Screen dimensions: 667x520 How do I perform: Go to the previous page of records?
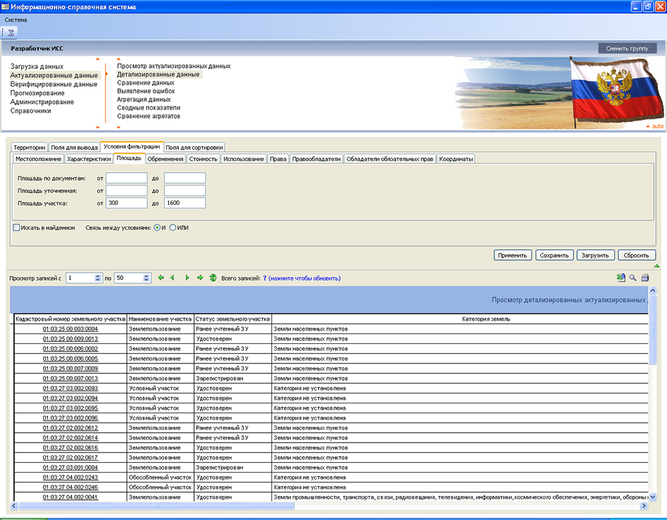pos(172,278)
